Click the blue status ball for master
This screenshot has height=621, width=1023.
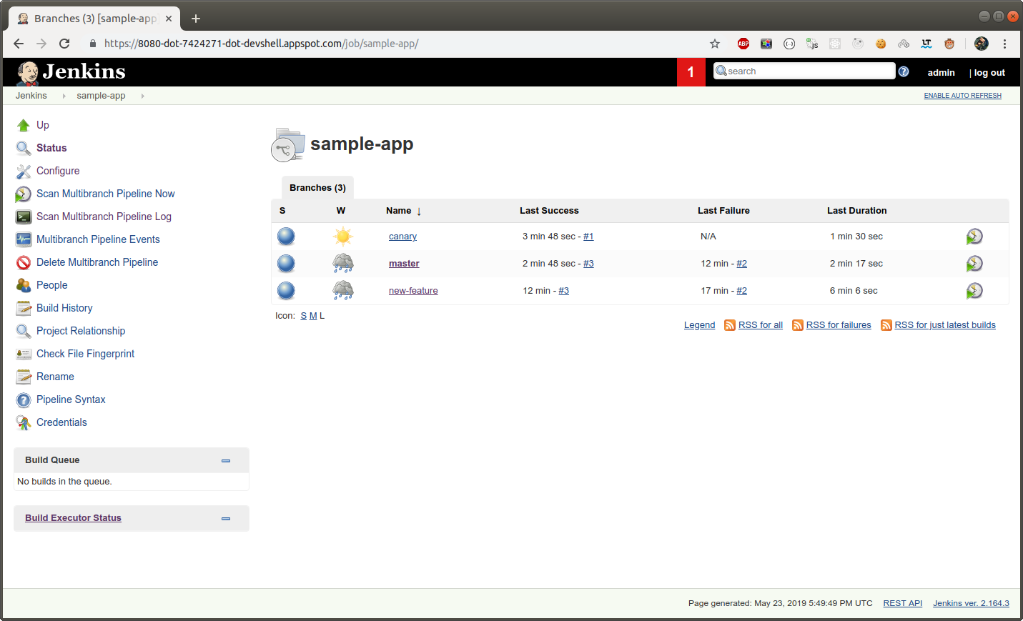[286, 264]
